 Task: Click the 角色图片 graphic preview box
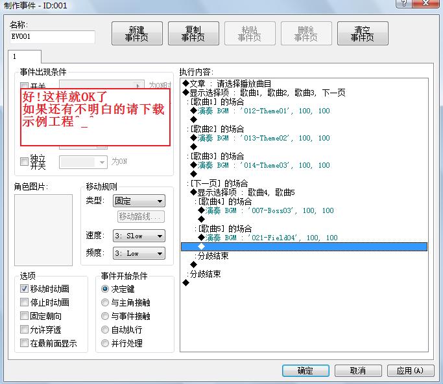point(43,230)
